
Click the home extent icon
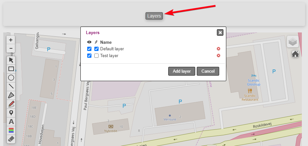click(x=295, y=54)
